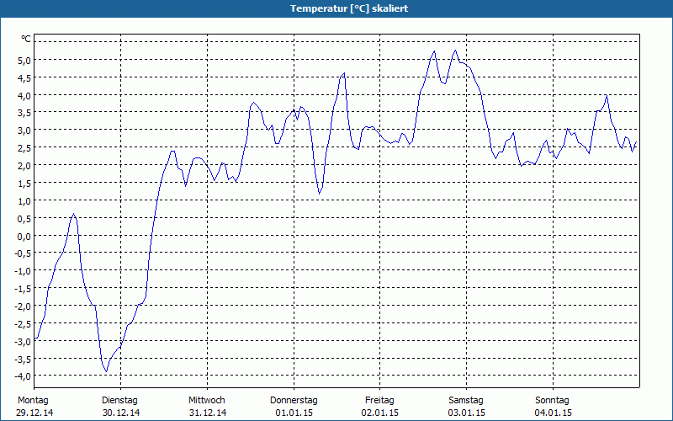673x421 pixels.
Task: Select the -1,0 y-axis label
Action: pyautogui.click(x=23, y=271)
